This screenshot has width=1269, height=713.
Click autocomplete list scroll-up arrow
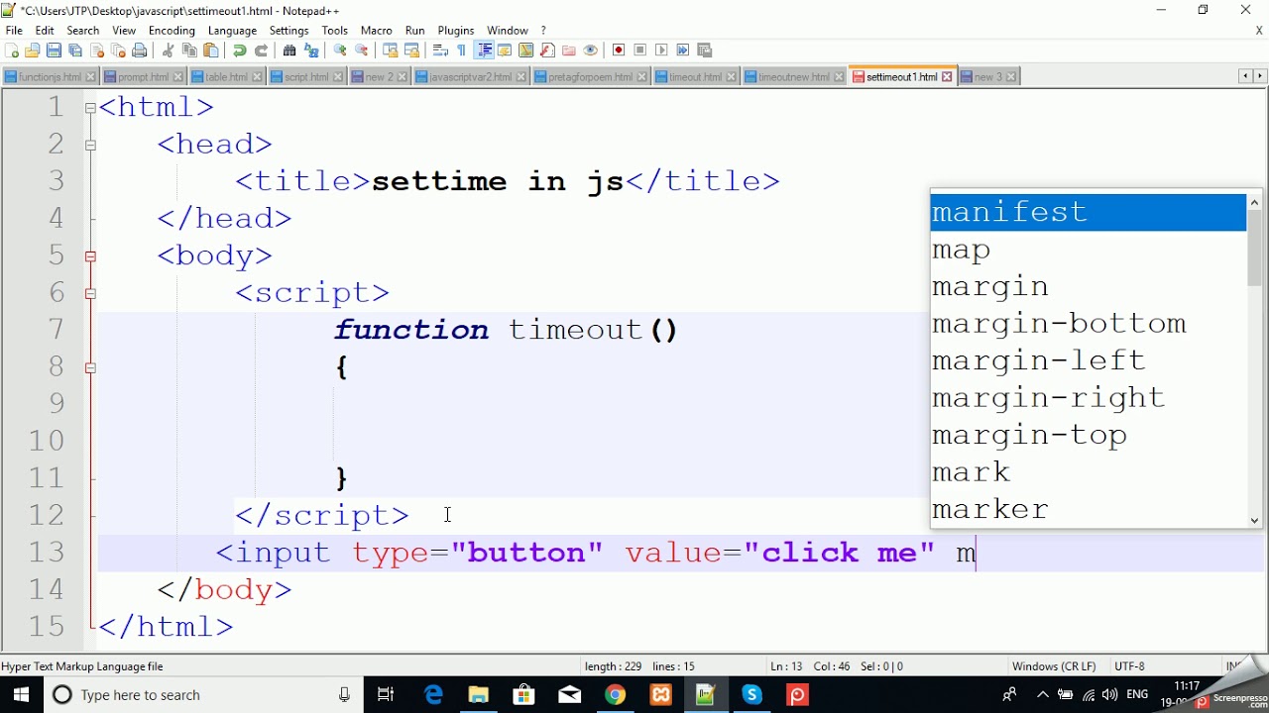[x=1254, y=202]
